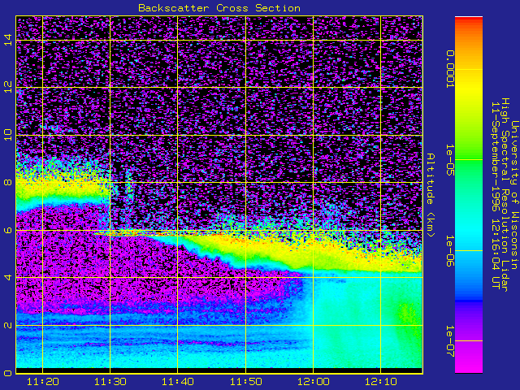Click the 1e-05 colorbar label
Viewport: 520px width, 390px height.
click(x=449, y=160)
